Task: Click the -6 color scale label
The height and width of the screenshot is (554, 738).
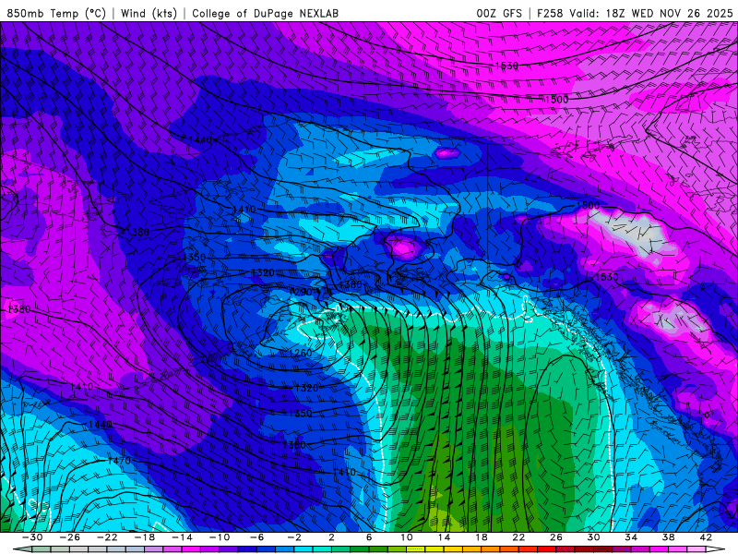Action: point(256,537)
